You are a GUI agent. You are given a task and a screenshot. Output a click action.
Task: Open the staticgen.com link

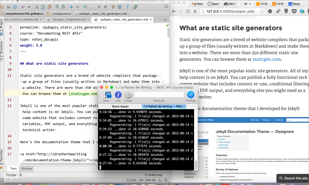point(266,59)
